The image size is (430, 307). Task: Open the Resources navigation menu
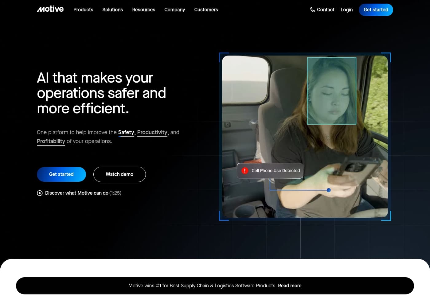[x=143, y=10]
